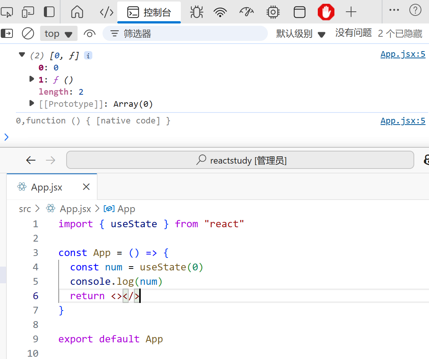Open DevTools help question mark icon
Viewport: 429px width, 359px height.
click(x=415, y=10)
